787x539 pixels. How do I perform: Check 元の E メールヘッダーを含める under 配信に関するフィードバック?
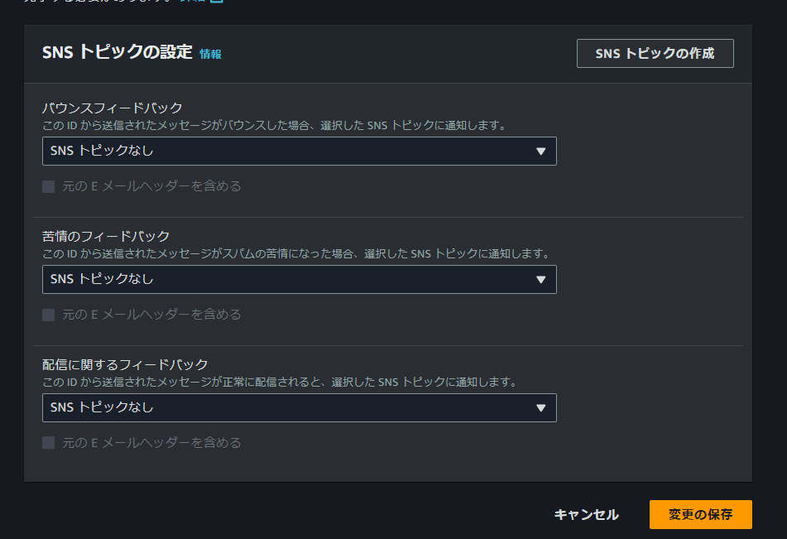(49, 443)
